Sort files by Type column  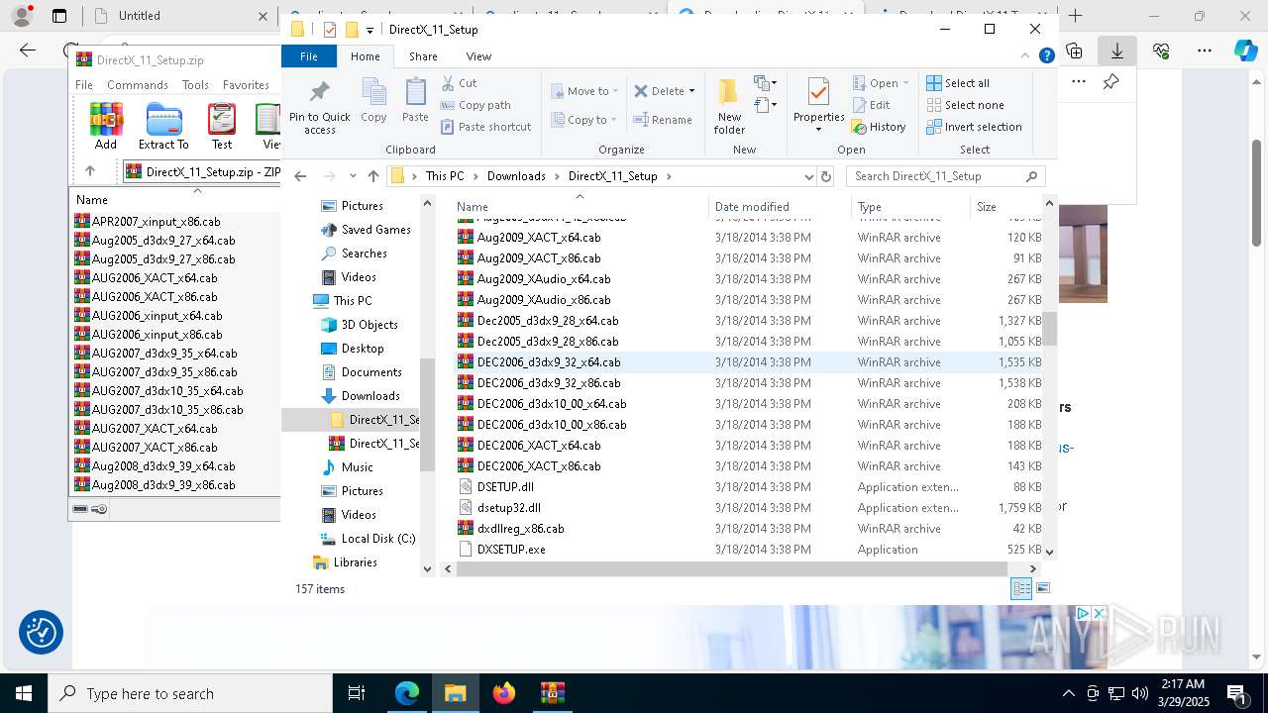tap(910, 207)
